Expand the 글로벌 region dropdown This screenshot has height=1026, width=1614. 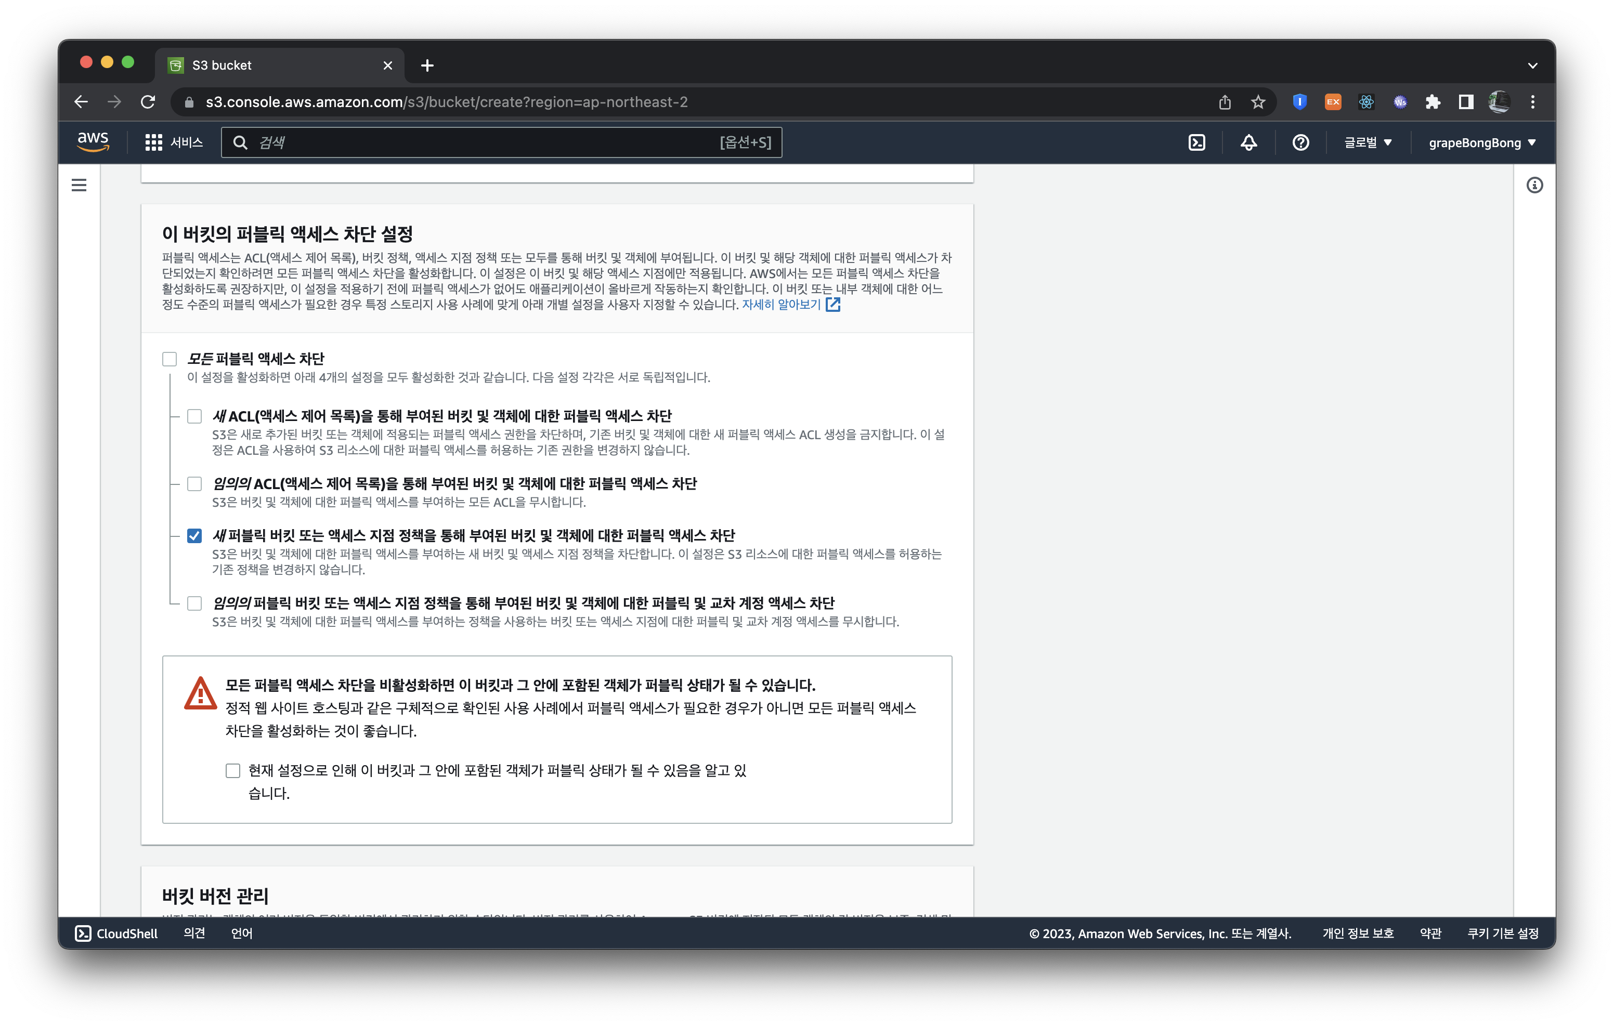tap(1368, 142)
